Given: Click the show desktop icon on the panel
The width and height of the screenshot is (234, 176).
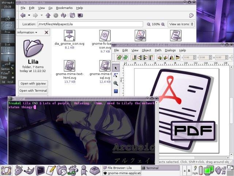Looking at the screenshot, I should (x=6, y=170).
